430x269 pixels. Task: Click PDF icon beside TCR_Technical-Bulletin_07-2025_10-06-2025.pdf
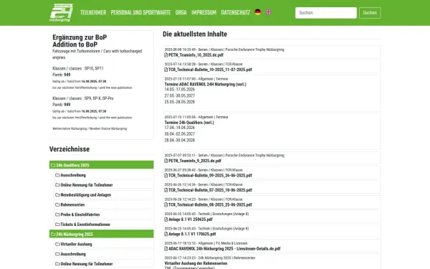166,190
